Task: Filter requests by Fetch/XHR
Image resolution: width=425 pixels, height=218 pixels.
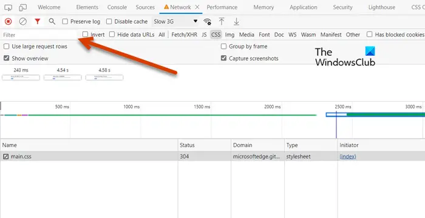Action: pyautogui.click(x=185, y=35)
